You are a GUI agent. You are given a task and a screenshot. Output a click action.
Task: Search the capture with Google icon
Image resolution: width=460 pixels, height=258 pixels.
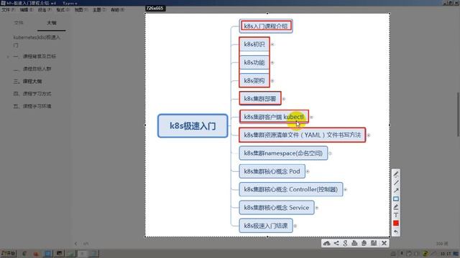click(345, 244)
